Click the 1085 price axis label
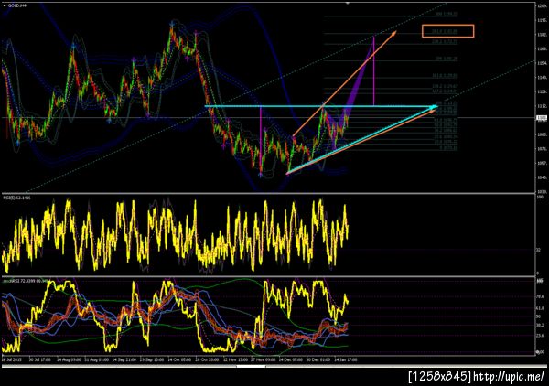Image resolution: width=549 pixels, height=386 pixels. 542,134
